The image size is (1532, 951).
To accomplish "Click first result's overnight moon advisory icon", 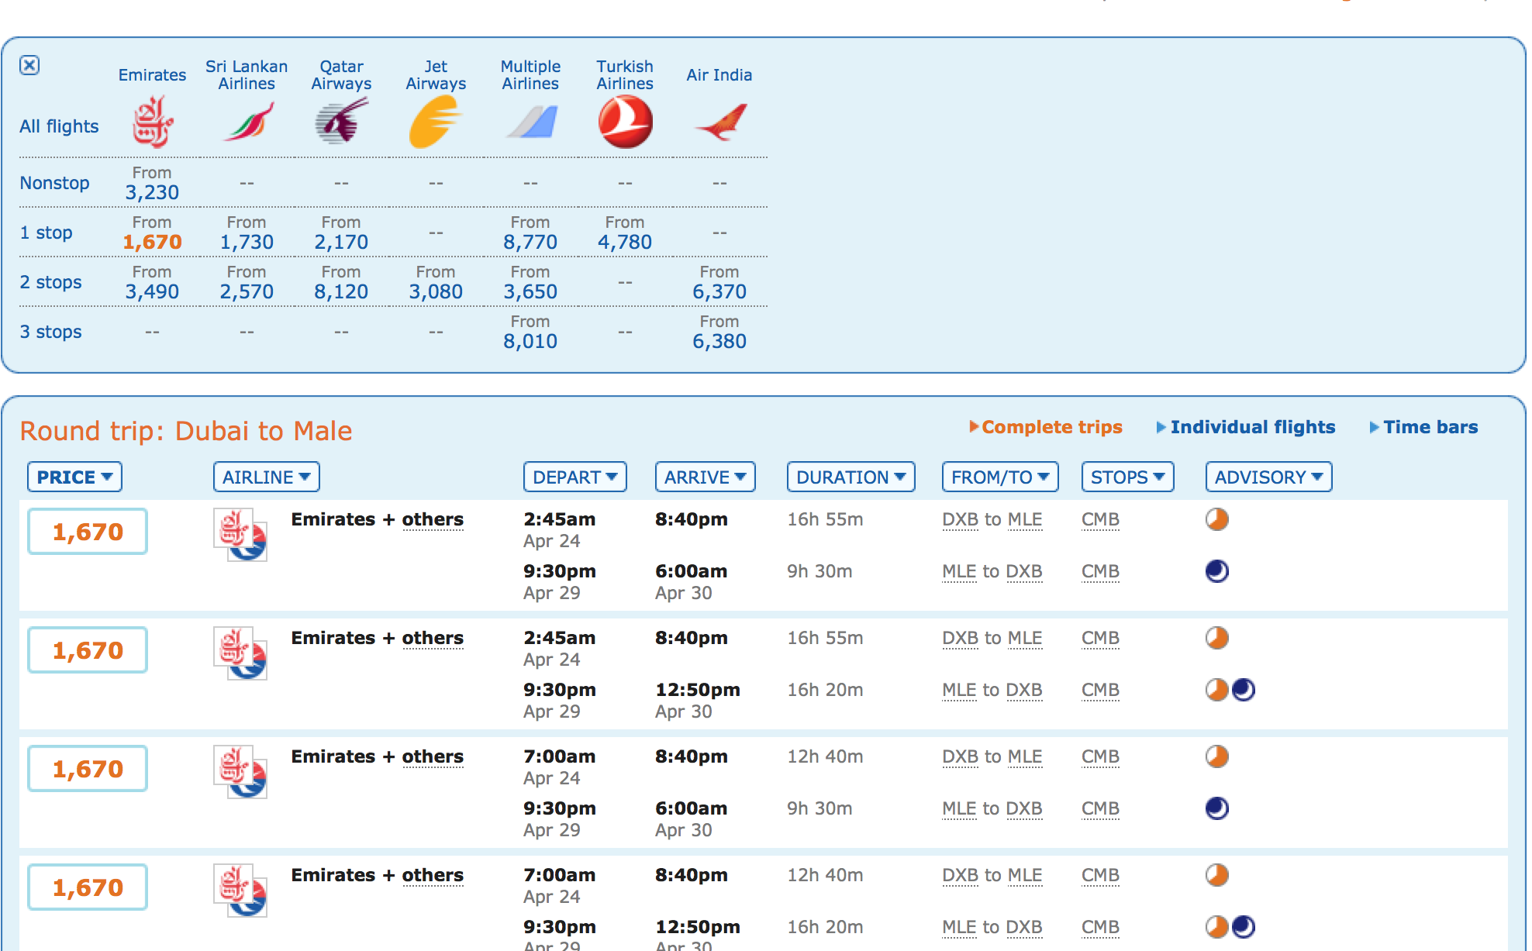I will 1216,571.
